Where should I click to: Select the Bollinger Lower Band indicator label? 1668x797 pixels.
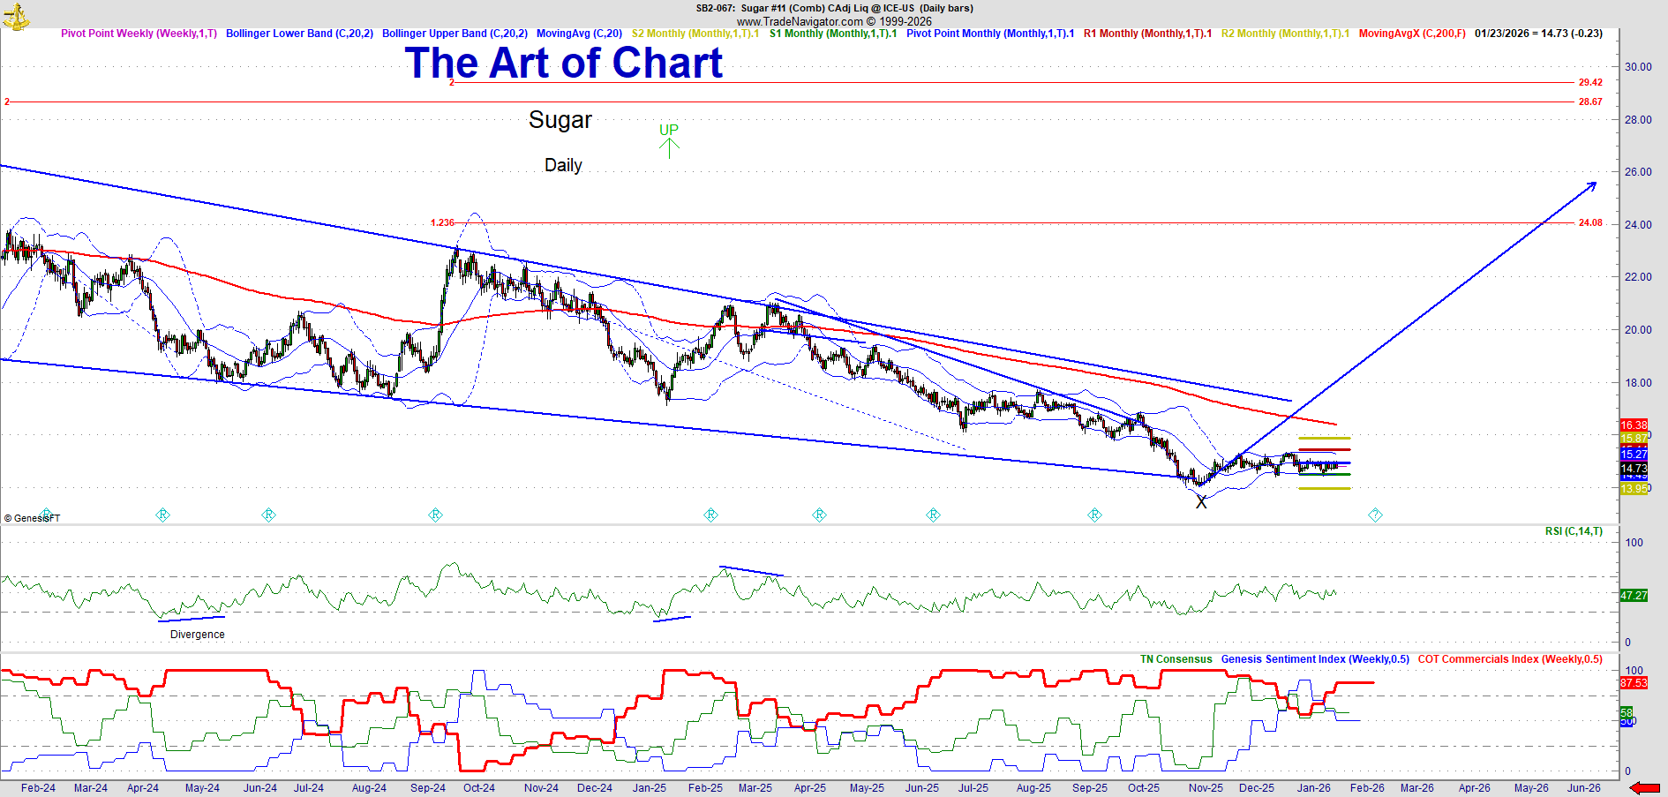[299, 34]
